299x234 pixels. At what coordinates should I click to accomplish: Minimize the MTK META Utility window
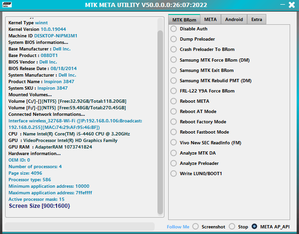point(283,5)
